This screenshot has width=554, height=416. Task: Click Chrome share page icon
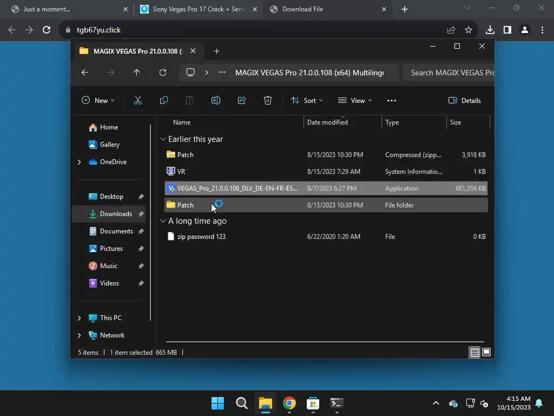(451, 30)
